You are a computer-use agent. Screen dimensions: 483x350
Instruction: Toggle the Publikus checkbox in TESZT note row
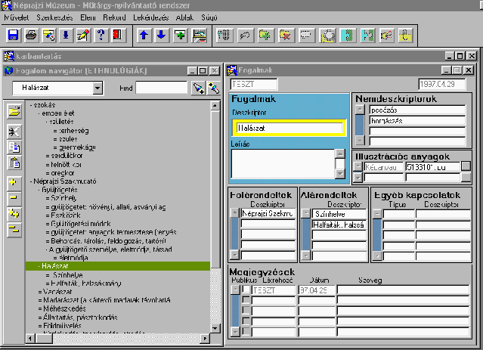click(245, 290)
